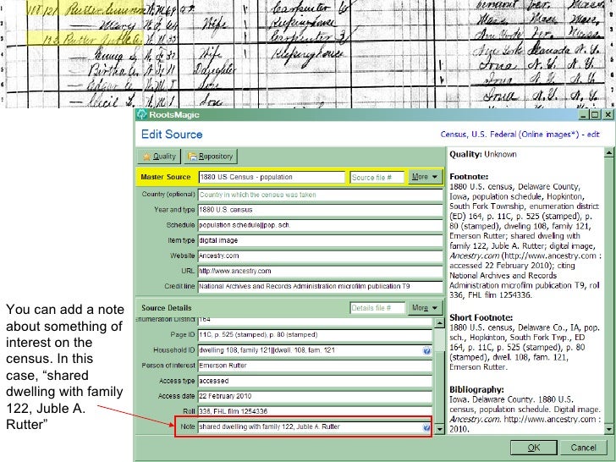This screenshot has width=616, height=462.
Task: Click Source Details scrollbar up arrow
Action: pos(439,323)
